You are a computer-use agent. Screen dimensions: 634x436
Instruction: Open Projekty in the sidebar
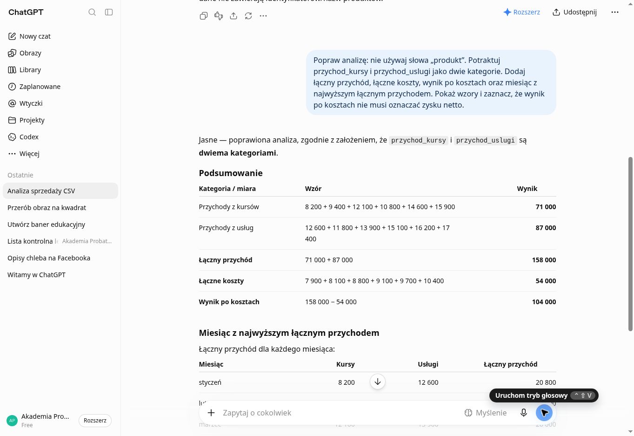click(x=60, y=120)
